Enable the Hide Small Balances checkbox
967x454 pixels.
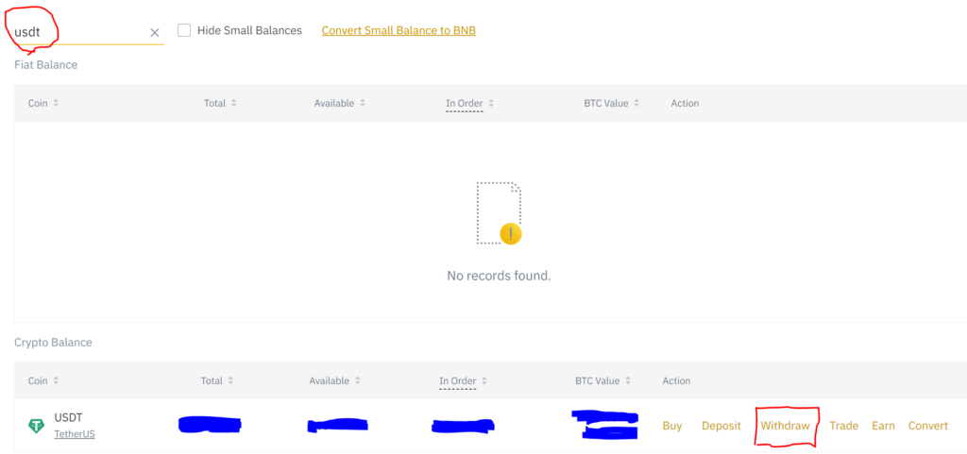pyautogui.click(x=184, y=30)
